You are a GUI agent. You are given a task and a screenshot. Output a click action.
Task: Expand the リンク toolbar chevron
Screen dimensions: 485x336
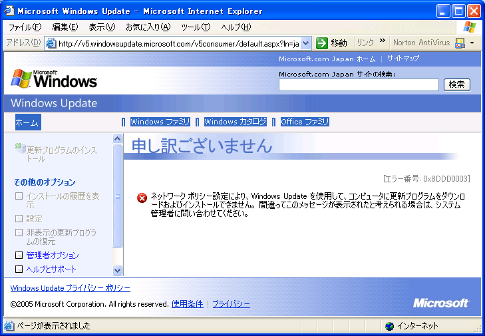(383, 40)
